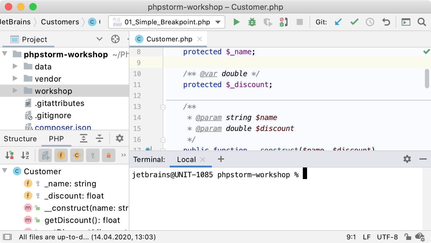Open terminal settings gear icon
Image resolution: width=431 pixels, height=243 pixels.
tap(407, 159)
